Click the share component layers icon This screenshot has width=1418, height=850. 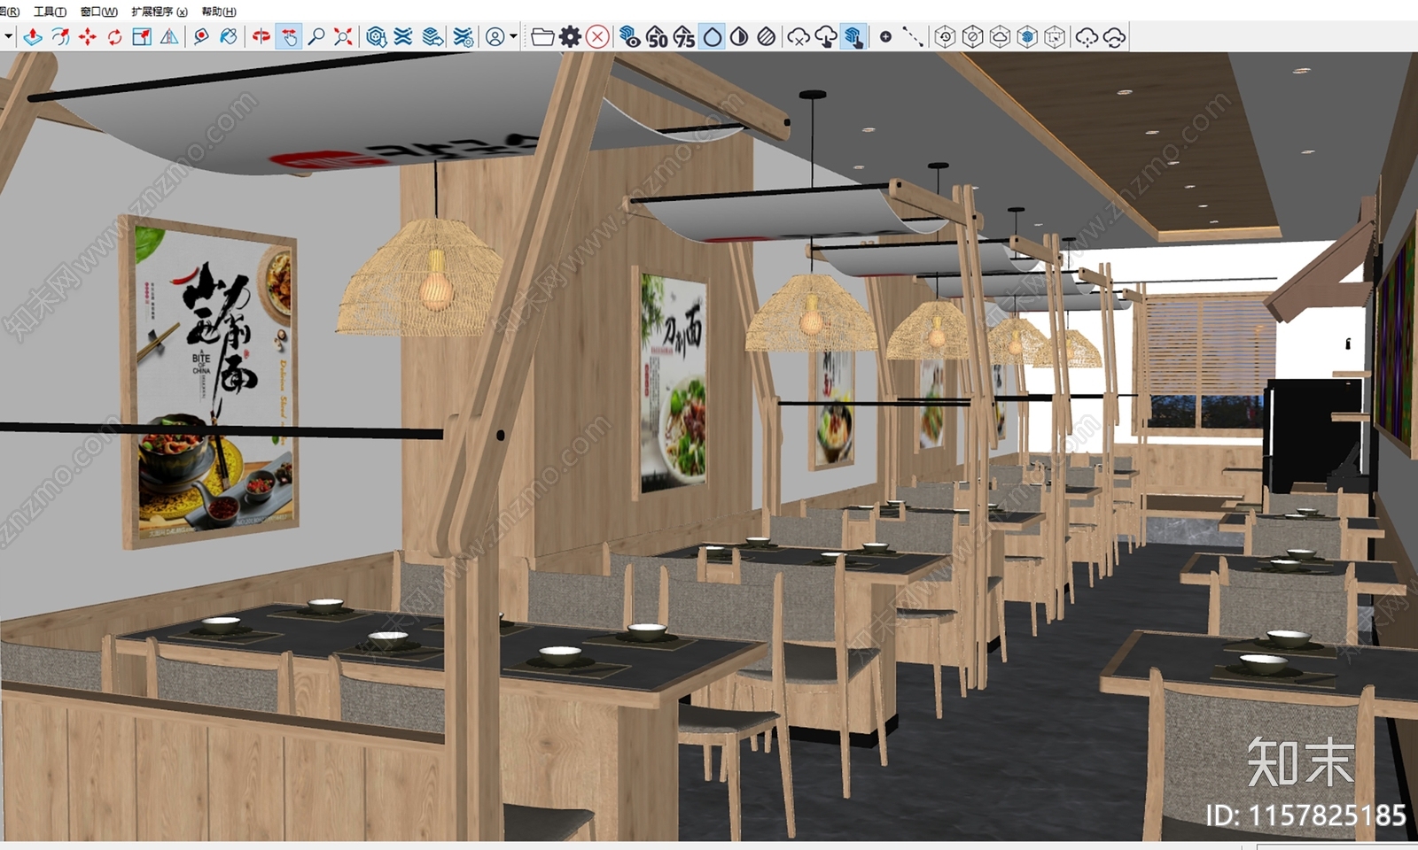tap(433, 36)
